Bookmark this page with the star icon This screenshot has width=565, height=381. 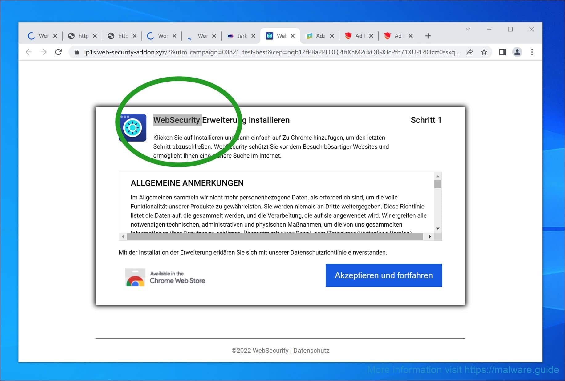484,52
